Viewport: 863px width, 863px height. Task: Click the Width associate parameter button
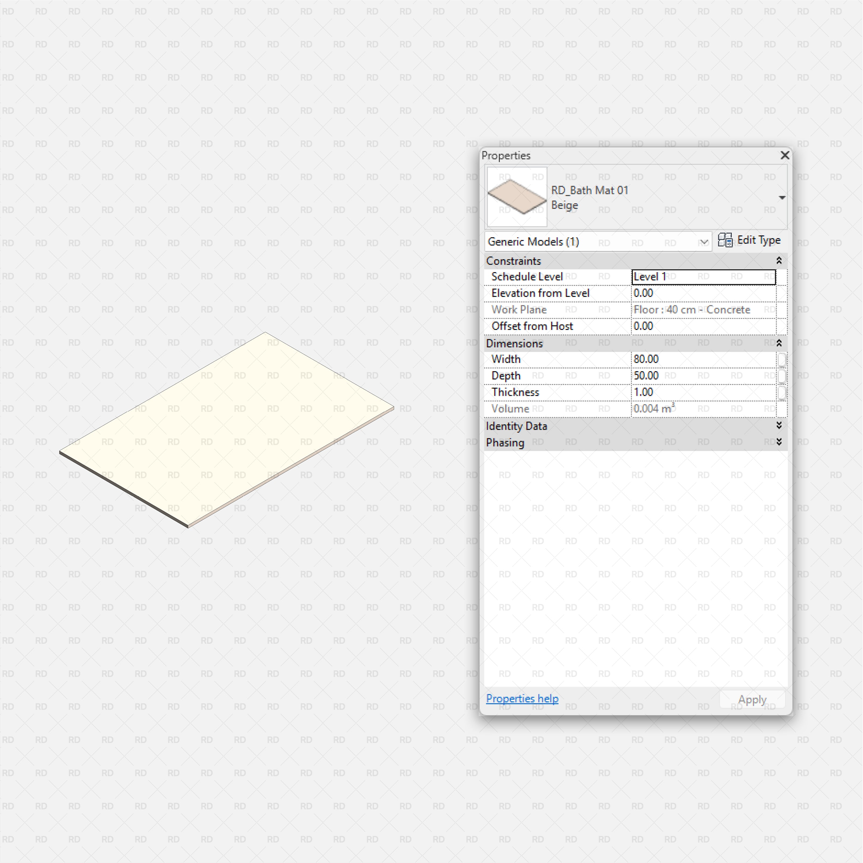click(782, 359)
